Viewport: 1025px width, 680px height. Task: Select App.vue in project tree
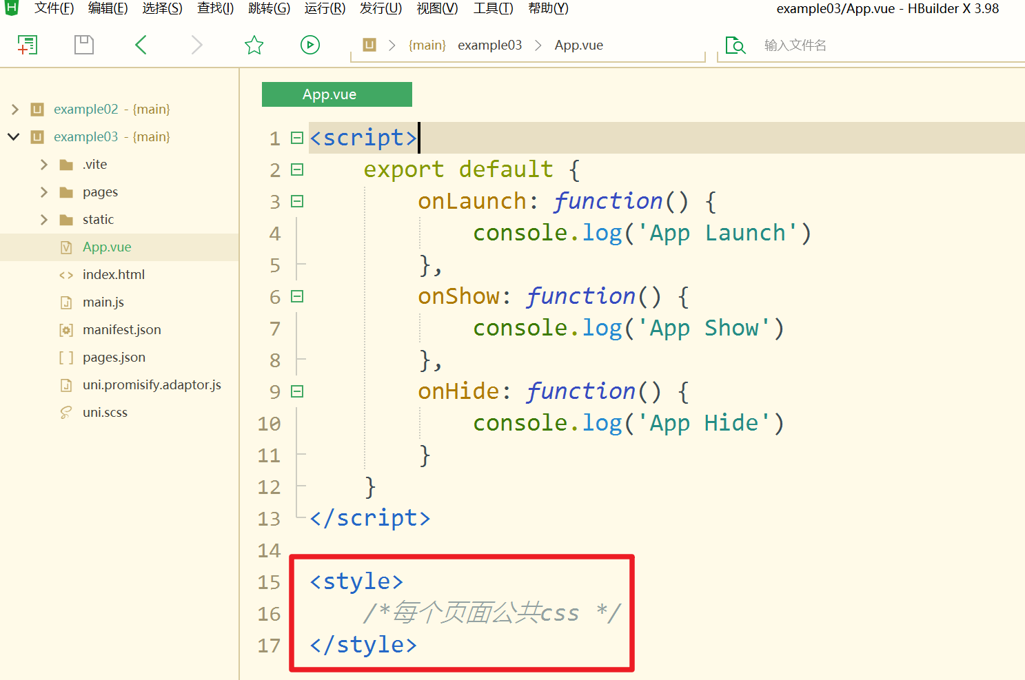(x=107, y=247)
